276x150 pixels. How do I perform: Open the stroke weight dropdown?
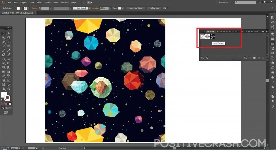pyautogui.click(x=51, y=8)
